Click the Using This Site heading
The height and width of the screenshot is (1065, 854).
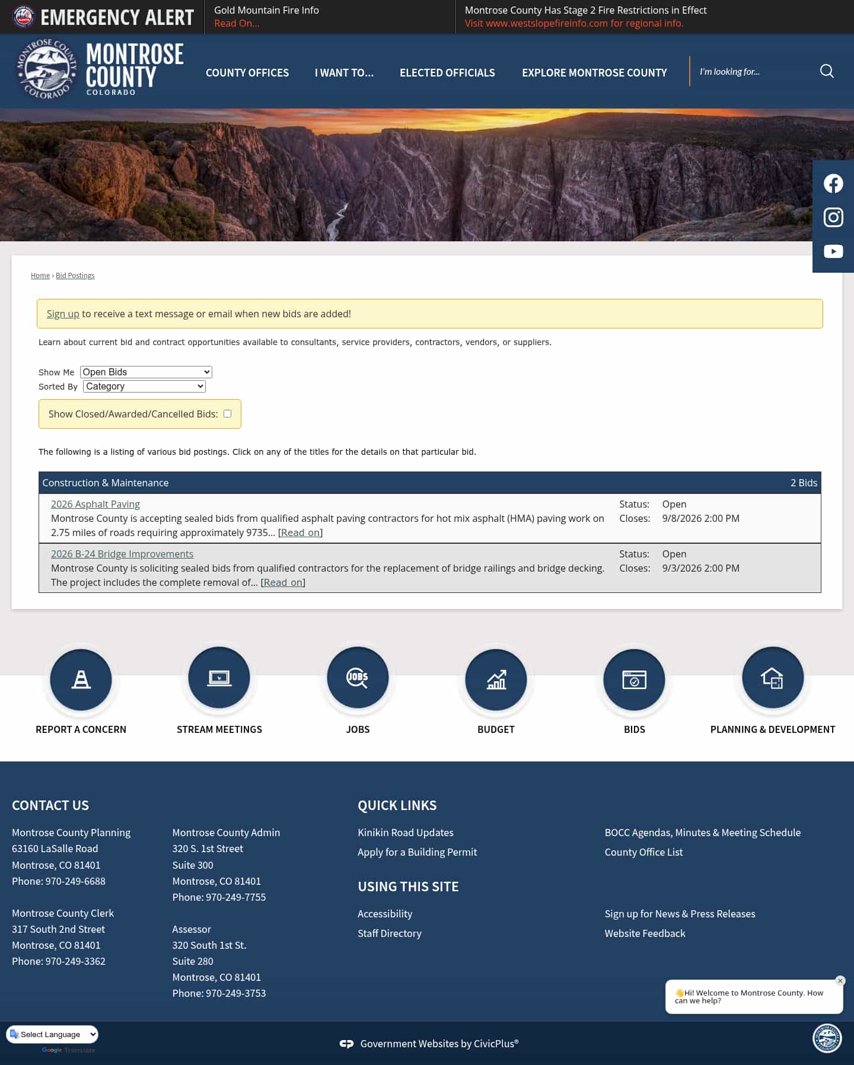click(408, 887)
